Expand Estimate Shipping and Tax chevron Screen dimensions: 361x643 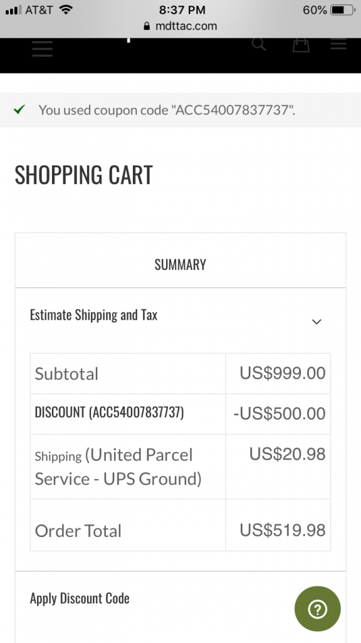pyautogui.click(x=317, y=322)
